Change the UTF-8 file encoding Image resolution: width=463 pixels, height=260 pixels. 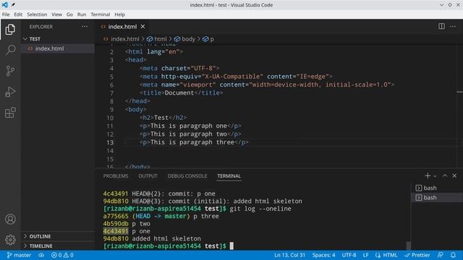(x=349, y=255)
